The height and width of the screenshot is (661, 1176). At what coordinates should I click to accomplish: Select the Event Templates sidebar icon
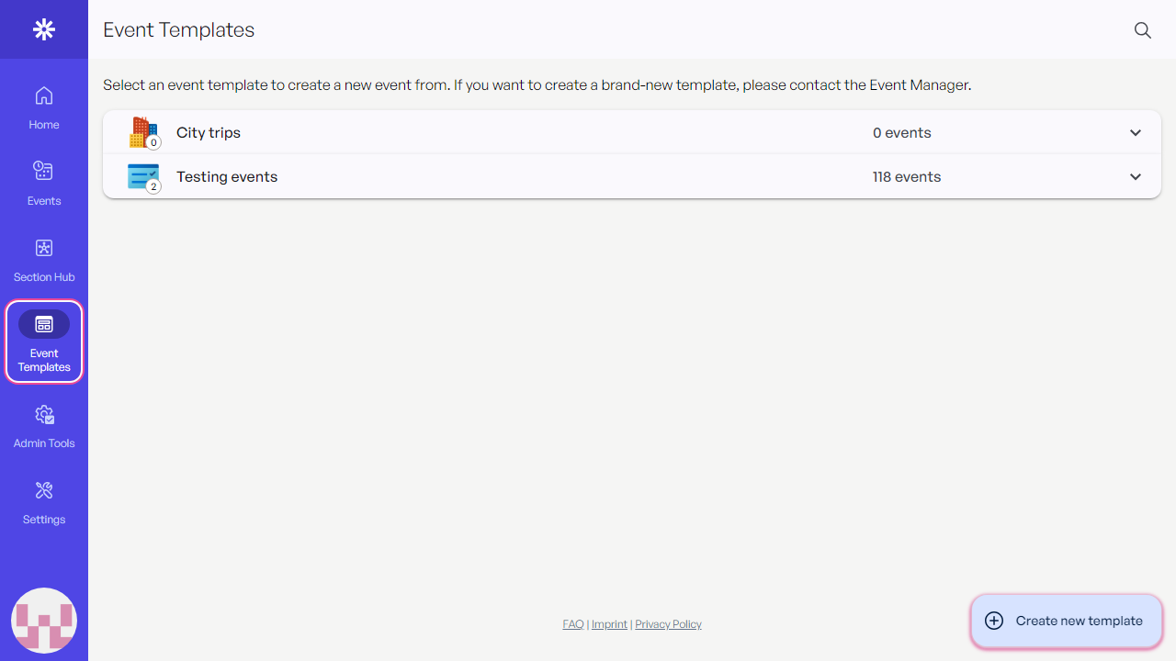44,324
